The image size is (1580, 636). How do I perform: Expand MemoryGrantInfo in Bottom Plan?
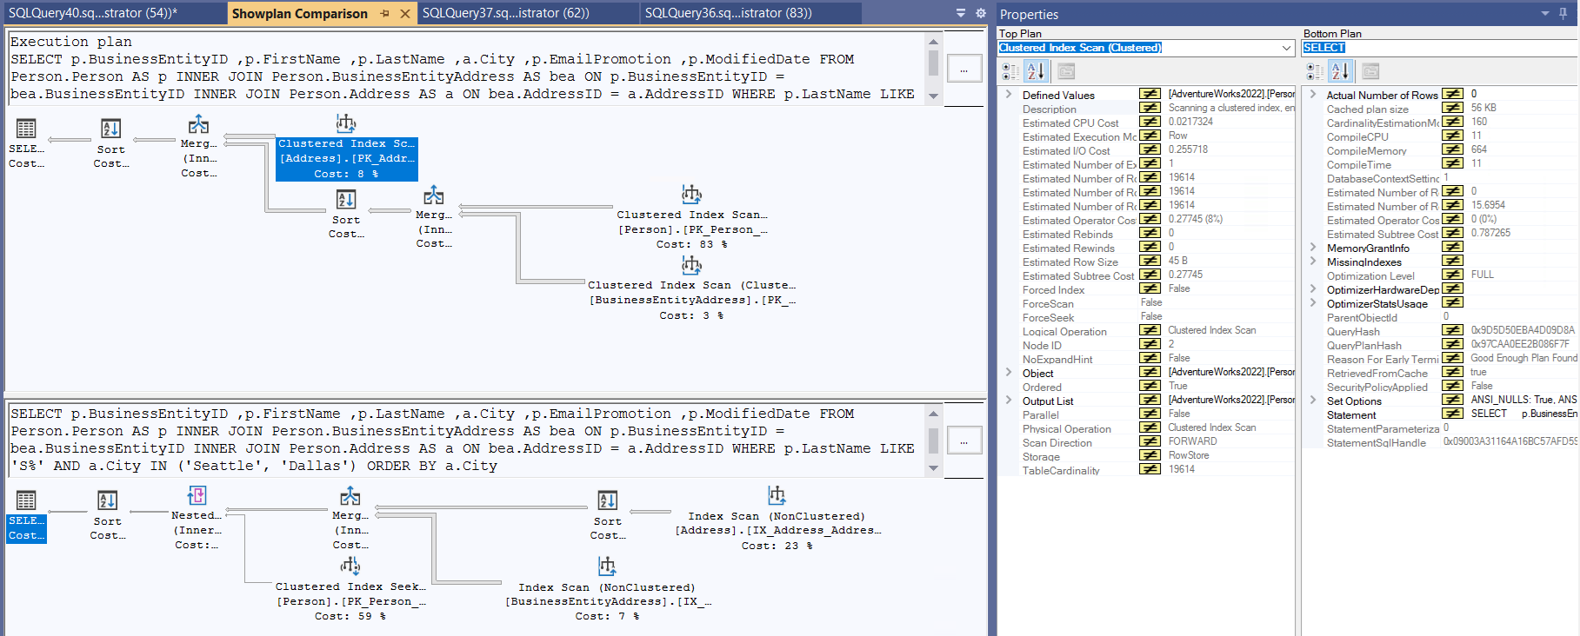[1313, 248]
